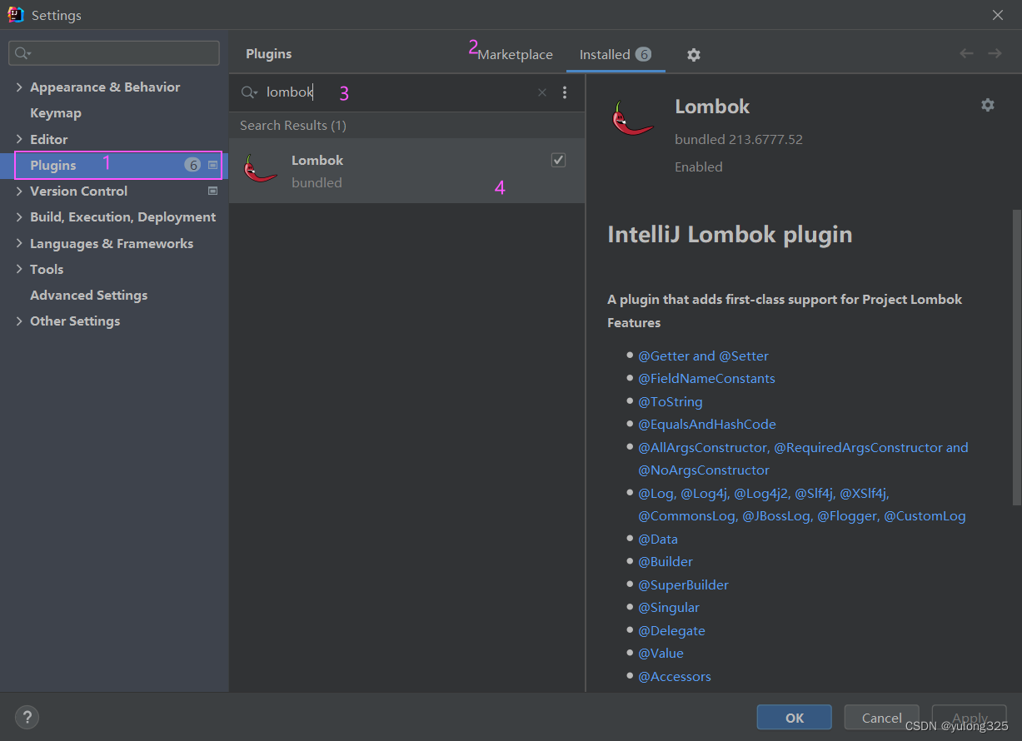The image size is (1022, 741).
Task: Expand the Other Settings node
Action: tap(19, 321)
